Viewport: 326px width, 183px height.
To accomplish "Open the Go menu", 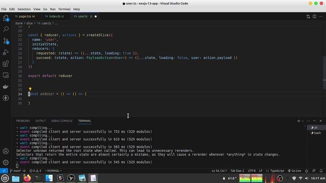I will (45, 9).
